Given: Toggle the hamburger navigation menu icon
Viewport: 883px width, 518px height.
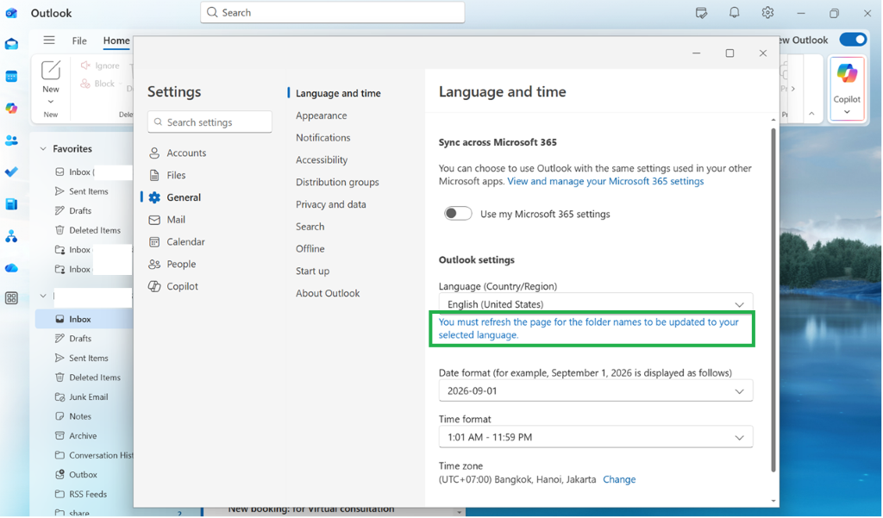Looking at the screenshot, I should click(49, 40).
